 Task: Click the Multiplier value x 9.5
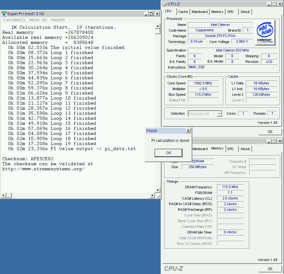pos(203,89)
